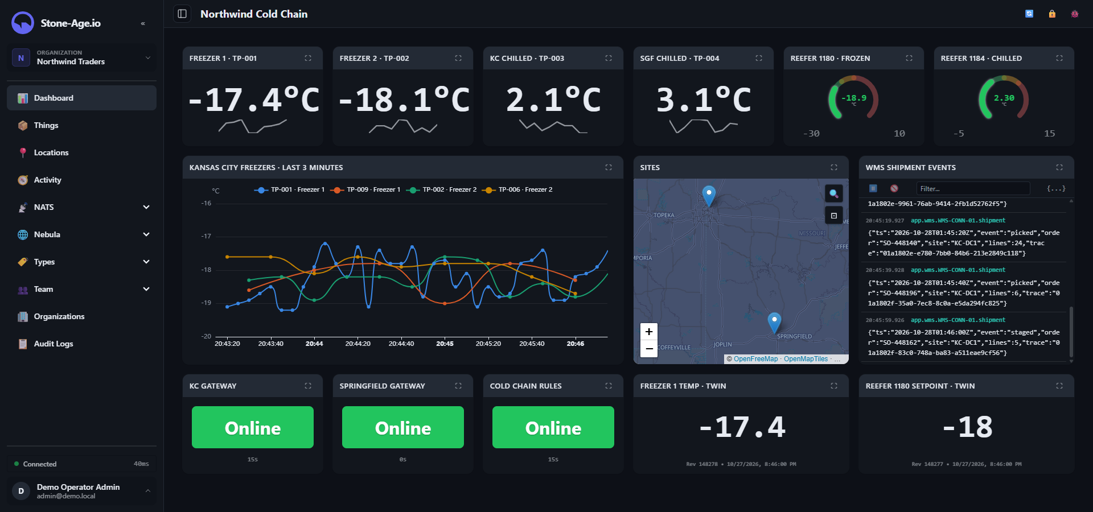This screenshot has width=1093, height=512.
Task: Expand the Freezer 2 · TP-002 widget fullscreen
Action: click(458, 58)
